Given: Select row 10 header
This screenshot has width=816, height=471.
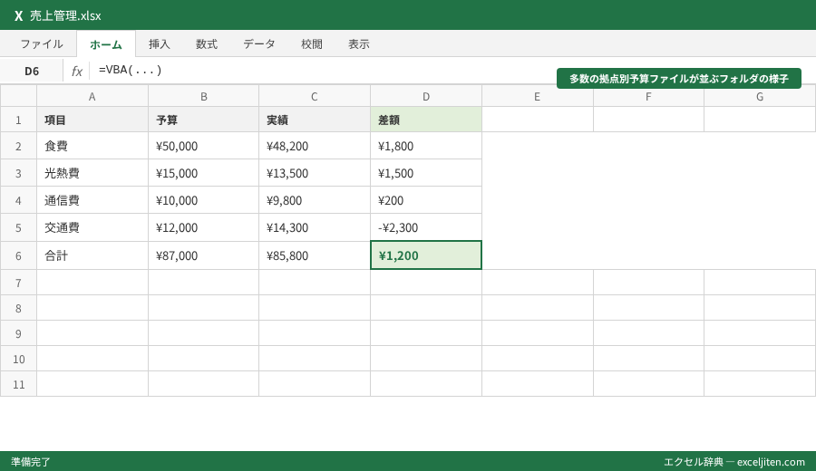Looking at the screenshot, I should [18, 358].
